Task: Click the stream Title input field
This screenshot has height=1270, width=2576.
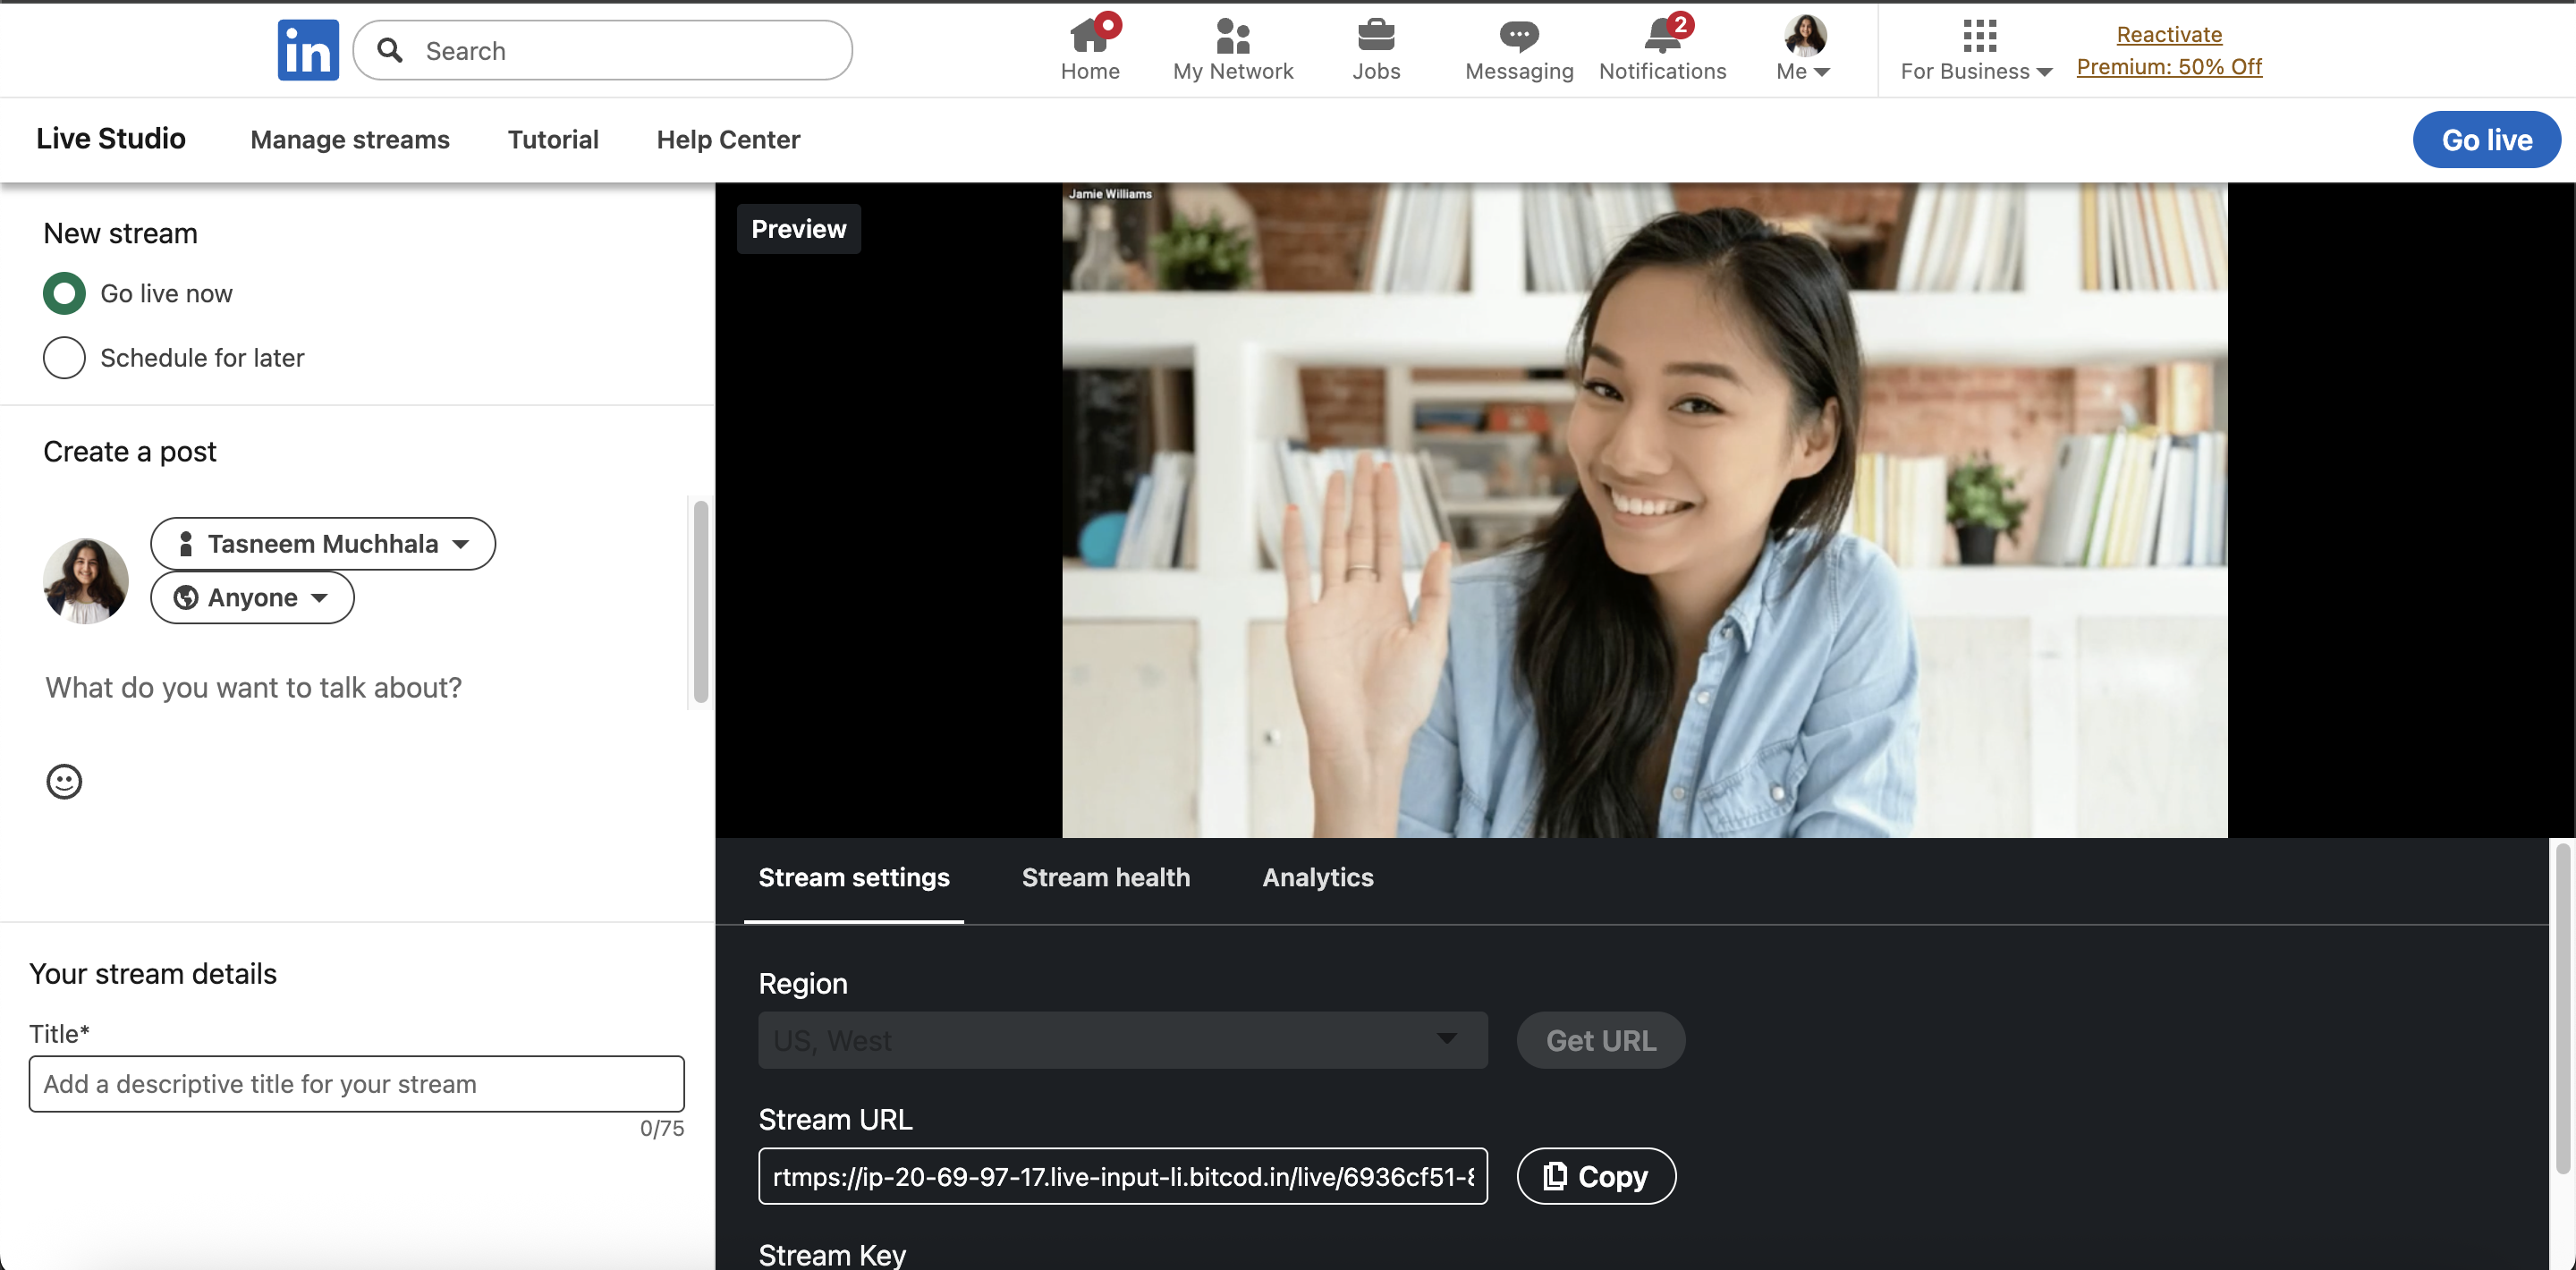Action: [x=356, y=1084]
